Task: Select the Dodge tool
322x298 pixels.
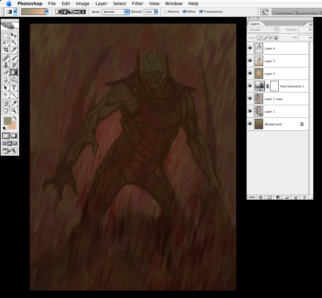Action: (x=14, y=80)
